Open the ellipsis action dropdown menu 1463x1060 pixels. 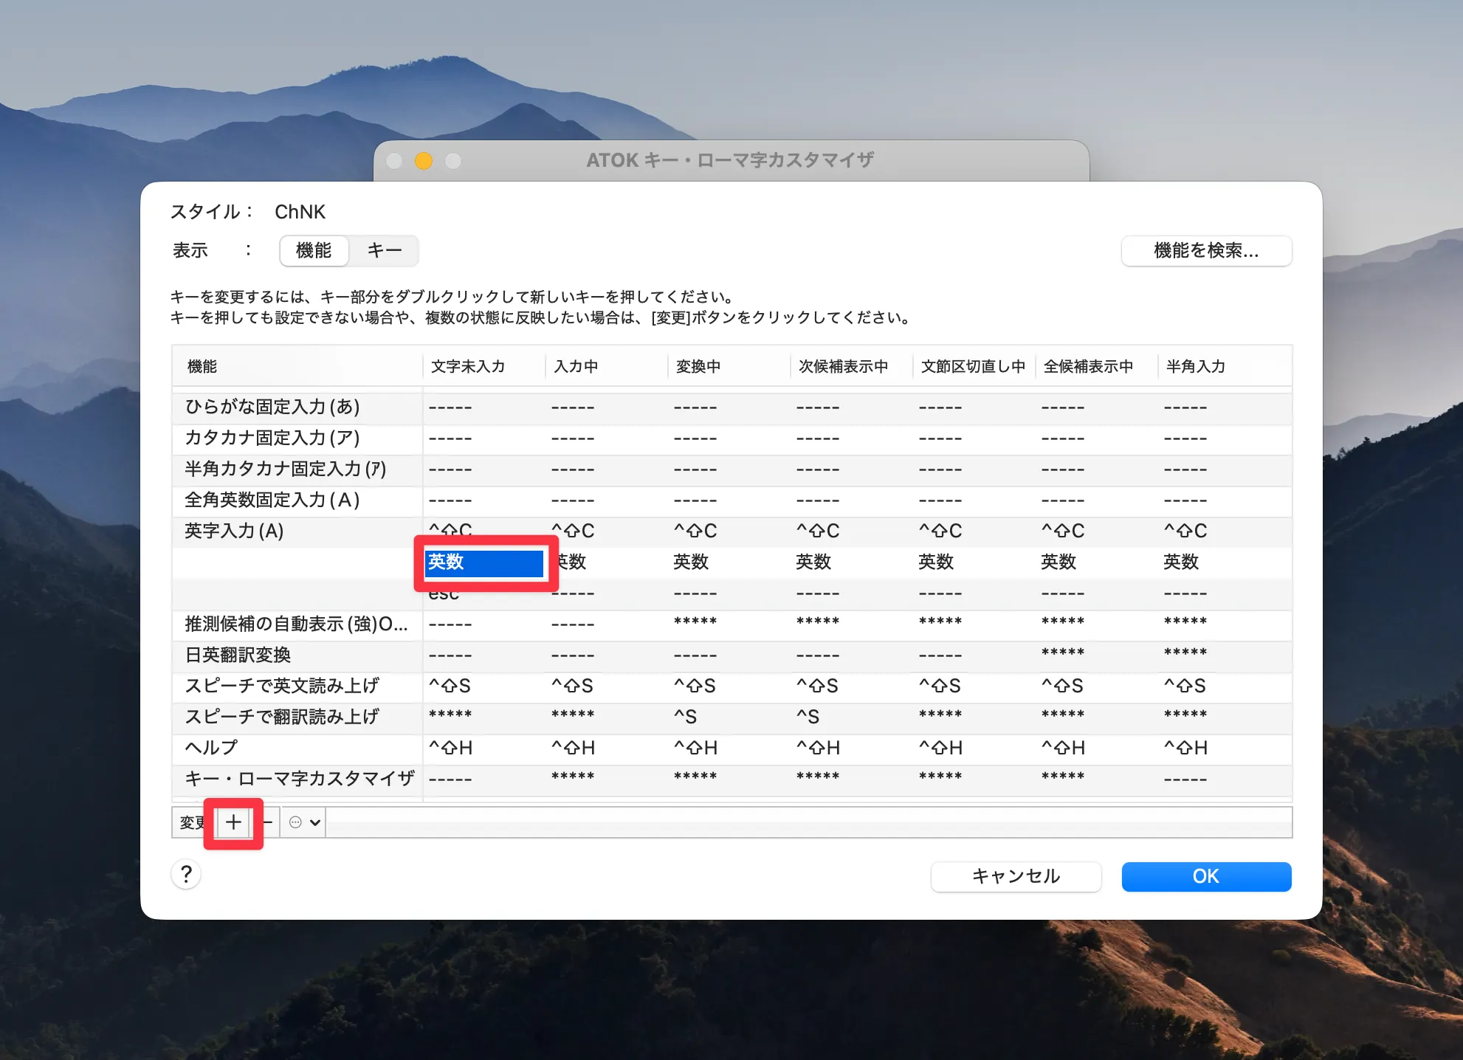tap(304, 822)
